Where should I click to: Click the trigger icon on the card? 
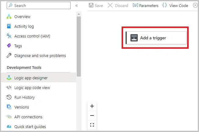[134, 38]
